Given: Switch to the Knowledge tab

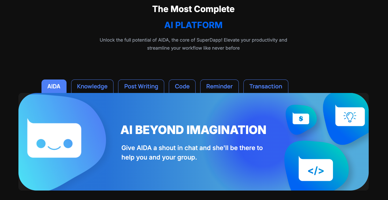Looking at the screenshot, I should click(x=92, y=86).
